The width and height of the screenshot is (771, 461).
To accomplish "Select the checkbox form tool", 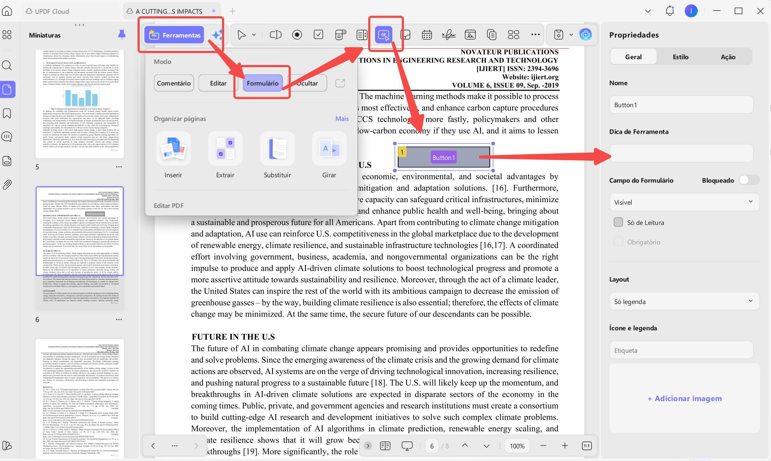I will [318, 35].
